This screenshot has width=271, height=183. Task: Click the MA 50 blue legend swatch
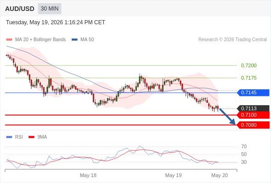click(74, 40)
